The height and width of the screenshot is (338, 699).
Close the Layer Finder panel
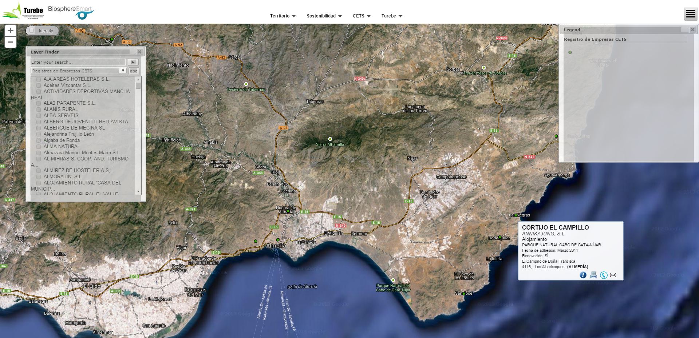(x=139, y=52)
